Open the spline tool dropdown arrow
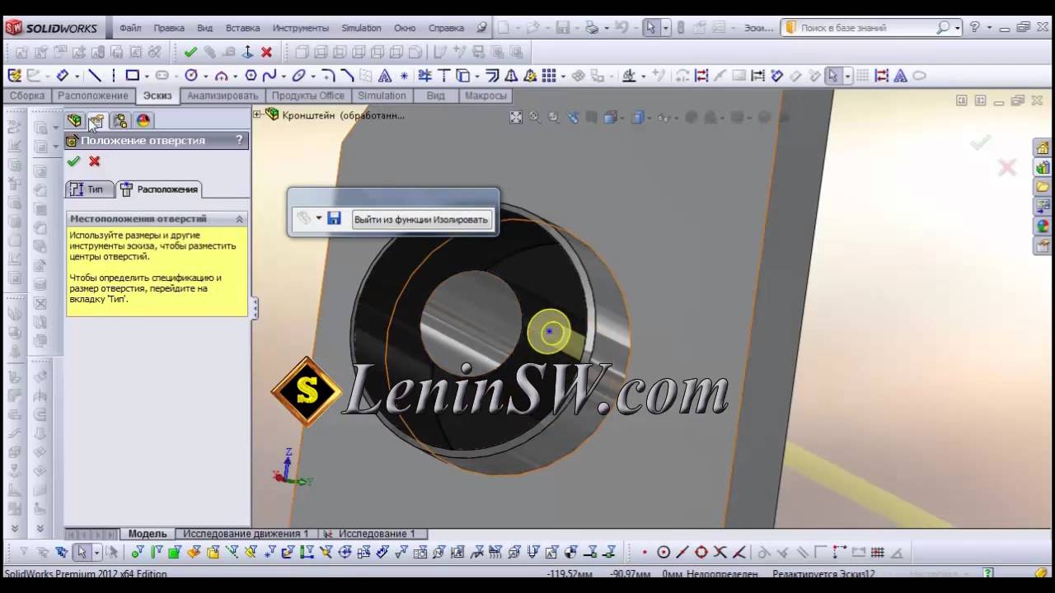Image resolution: width=1055 pixels, height=593 pixels. tap(283, 77)
